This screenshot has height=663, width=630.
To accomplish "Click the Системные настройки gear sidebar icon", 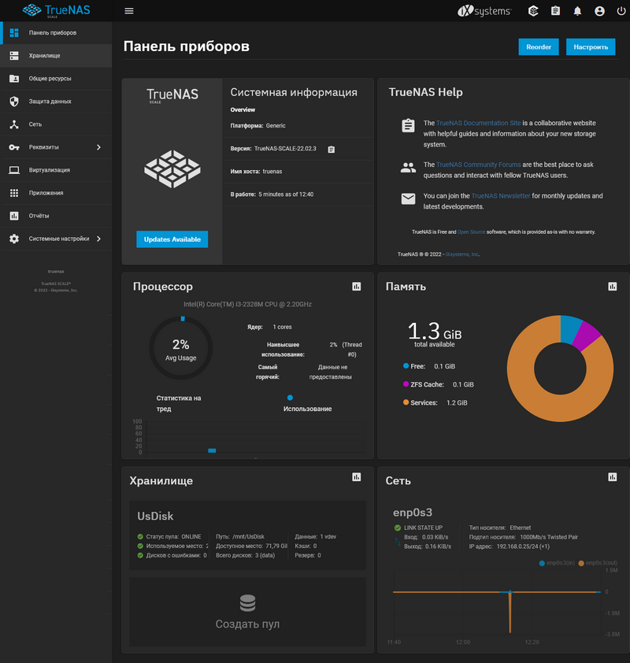I will tap(14, 239).
